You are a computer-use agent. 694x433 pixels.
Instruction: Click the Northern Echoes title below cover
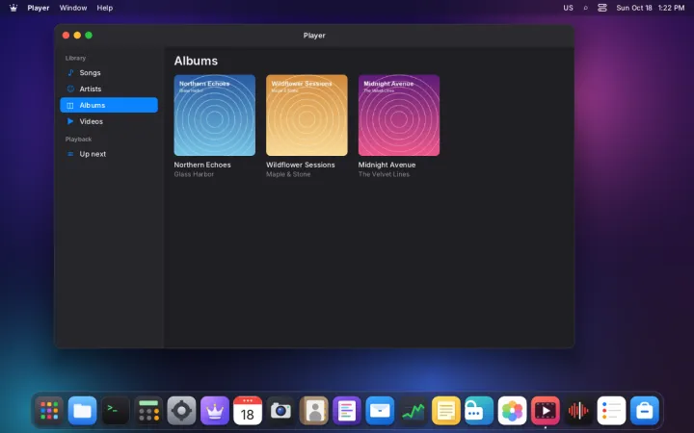(202, 165)
